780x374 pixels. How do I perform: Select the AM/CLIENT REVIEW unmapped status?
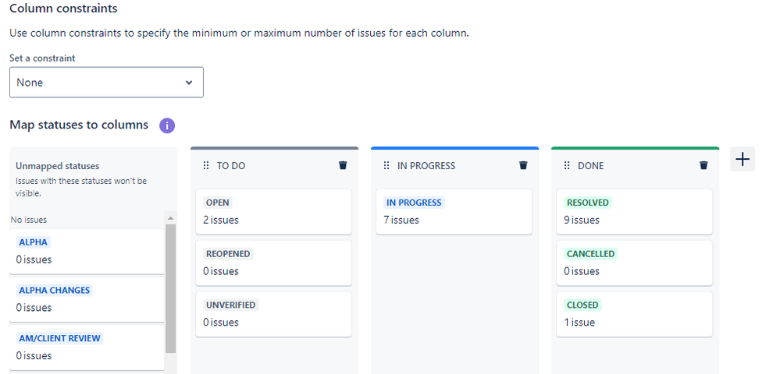[87, 347]
